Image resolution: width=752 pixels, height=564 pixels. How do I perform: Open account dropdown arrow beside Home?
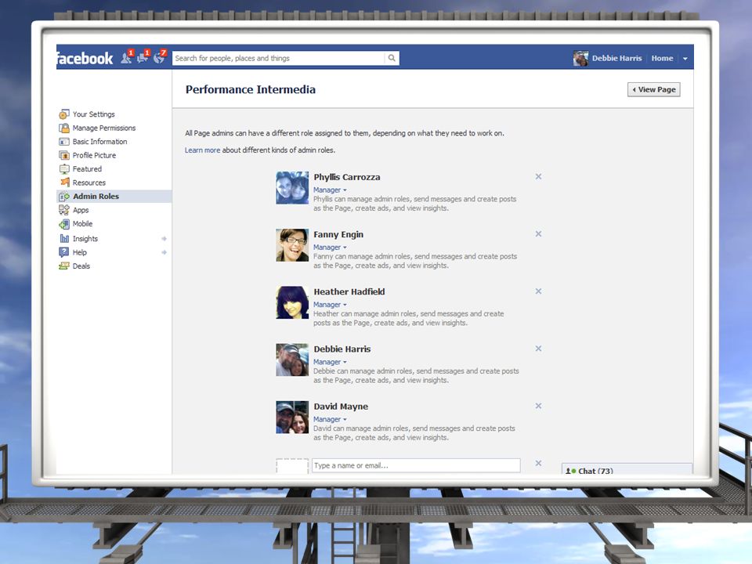[x=685, y=59]
